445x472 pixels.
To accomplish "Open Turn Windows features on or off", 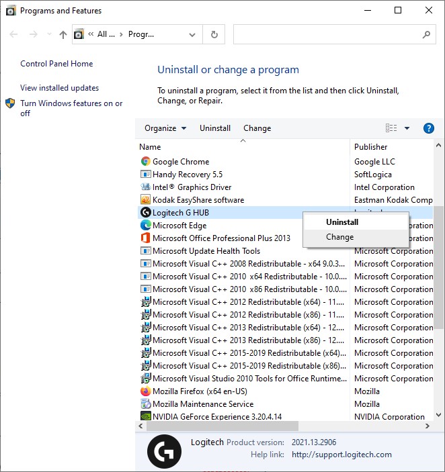I will click(71, 108).
